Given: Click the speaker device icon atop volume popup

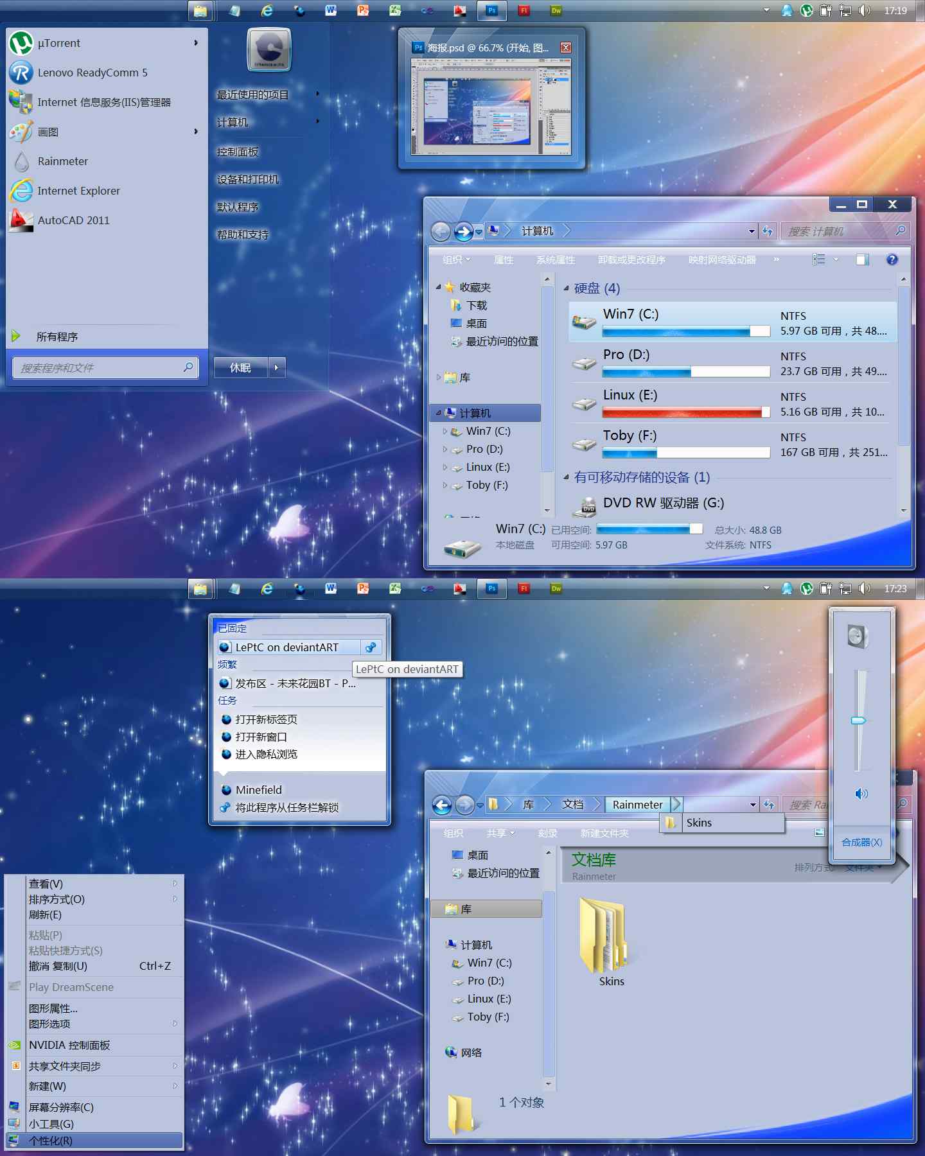Looking at the screenshot, I should (x=858, y=636).
